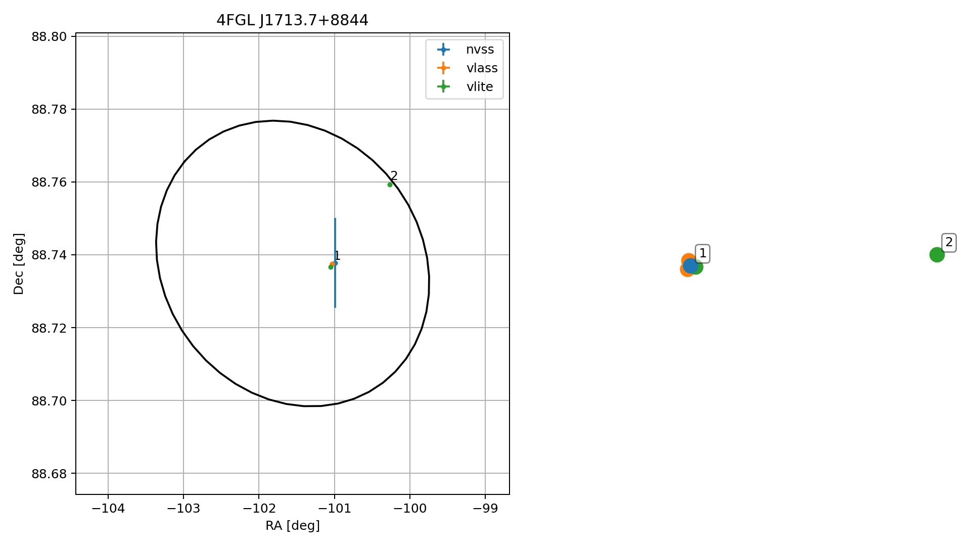Click the y-axis tick label 88.76

pyautogui.click(x=49, y=182)
